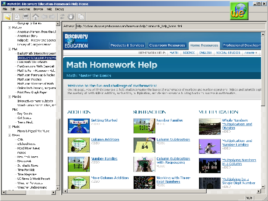
Task: Click the green 'we' globe logo
Action: pos(239,11)
